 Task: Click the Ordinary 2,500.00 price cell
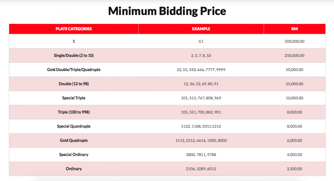294,169
